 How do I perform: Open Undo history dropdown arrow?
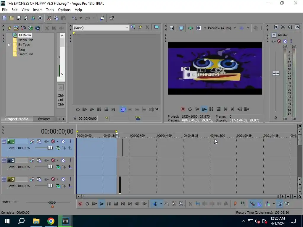tap(80, 18)
